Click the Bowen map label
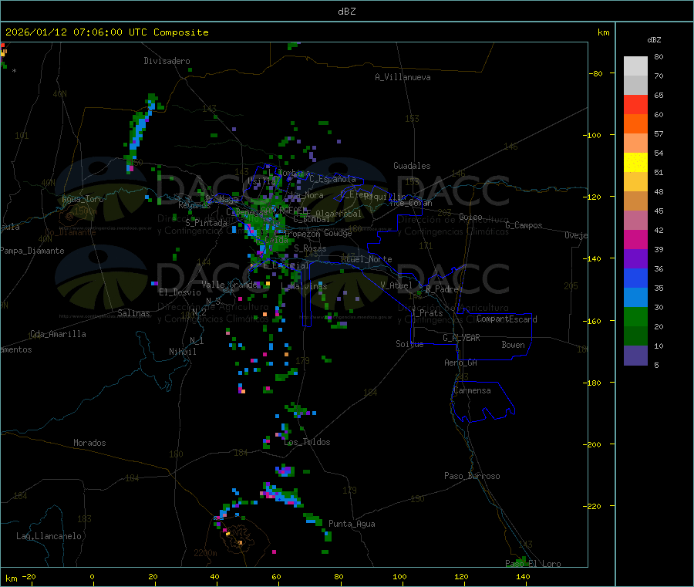694x587 pixels. pyautogui.click(x=513, y=345)
